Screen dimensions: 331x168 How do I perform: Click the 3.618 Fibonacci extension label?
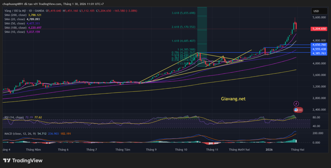point(183,13)
